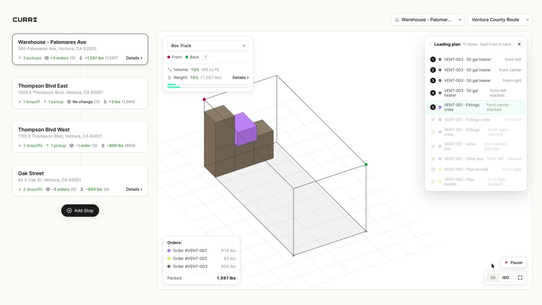Open Details on Oak Street card

click(x=134, y=189)
